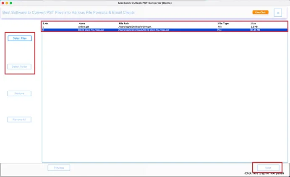Select the archive.pst row
The image size is (290, 177).
pos(165,26)
